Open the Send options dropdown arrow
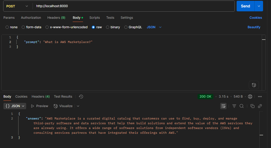The height and width of the screenshot is (148, 271). 259,6
